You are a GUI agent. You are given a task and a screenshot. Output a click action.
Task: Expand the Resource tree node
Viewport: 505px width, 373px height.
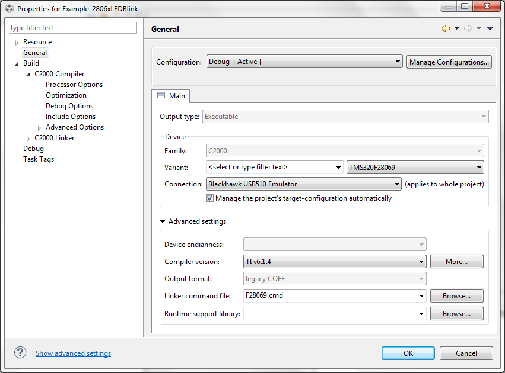[17, 43]
